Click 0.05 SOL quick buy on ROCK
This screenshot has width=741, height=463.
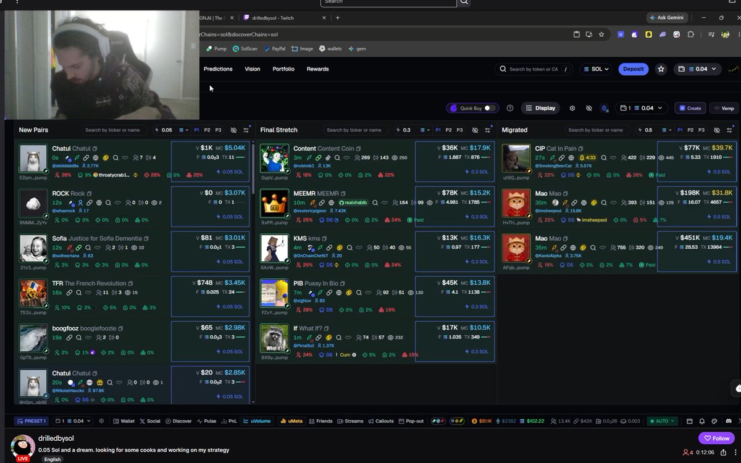tap(230, 217)
